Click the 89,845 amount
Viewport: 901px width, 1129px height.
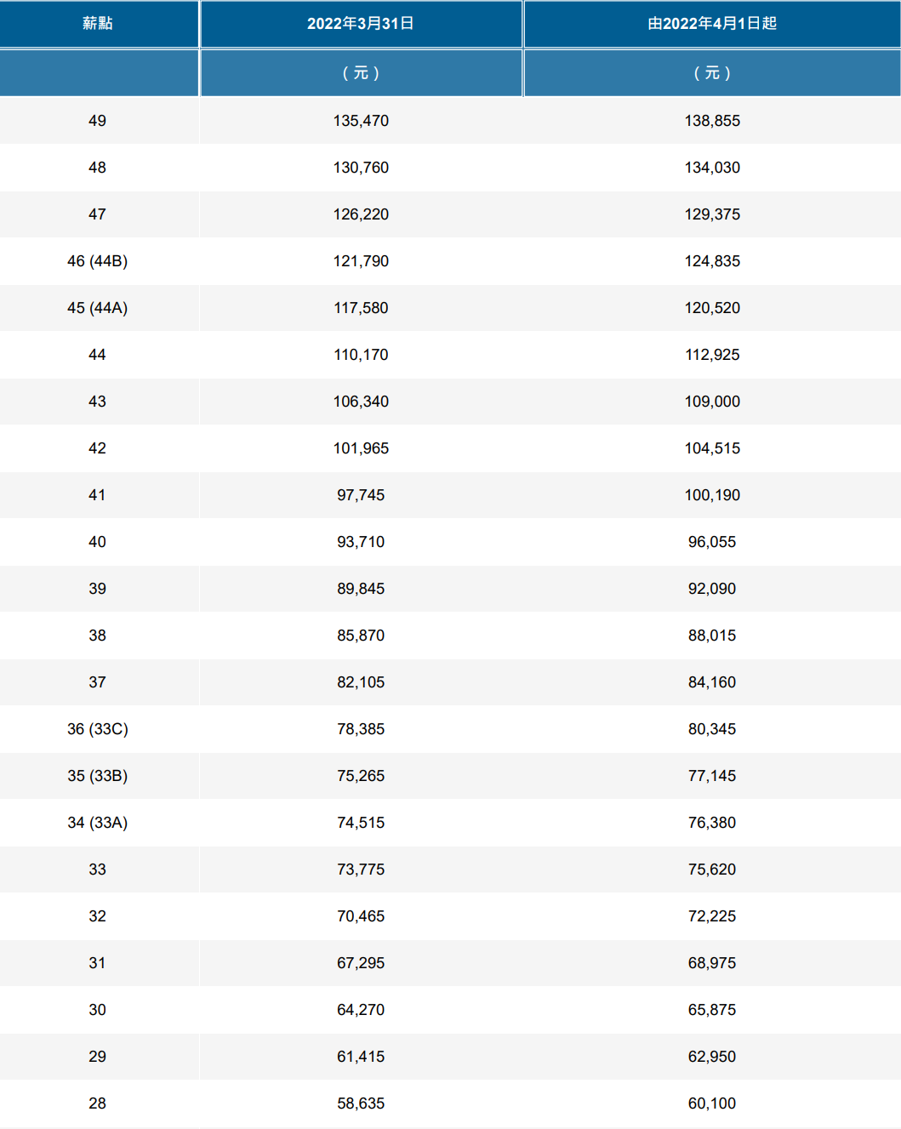[361, 589]
